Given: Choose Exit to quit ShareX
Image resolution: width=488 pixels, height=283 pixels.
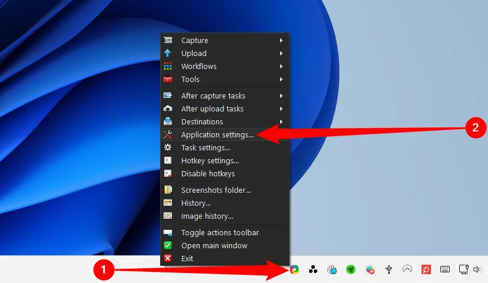Looking at the screenshot, I should click(x=187, y=258).
